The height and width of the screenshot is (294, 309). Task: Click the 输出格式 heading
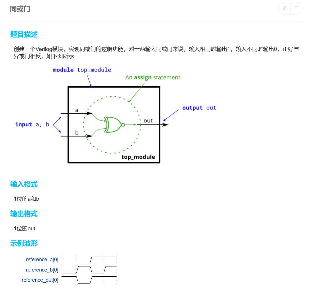coord(24,214)
